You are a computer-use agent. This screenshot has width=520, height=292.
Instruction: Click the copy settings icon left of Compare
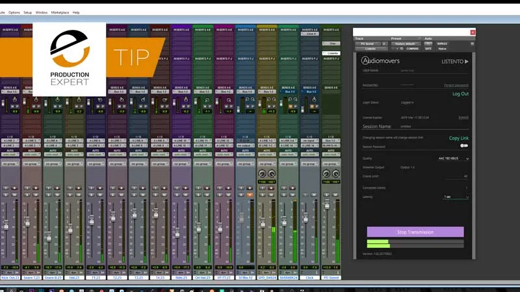point(402,49)
